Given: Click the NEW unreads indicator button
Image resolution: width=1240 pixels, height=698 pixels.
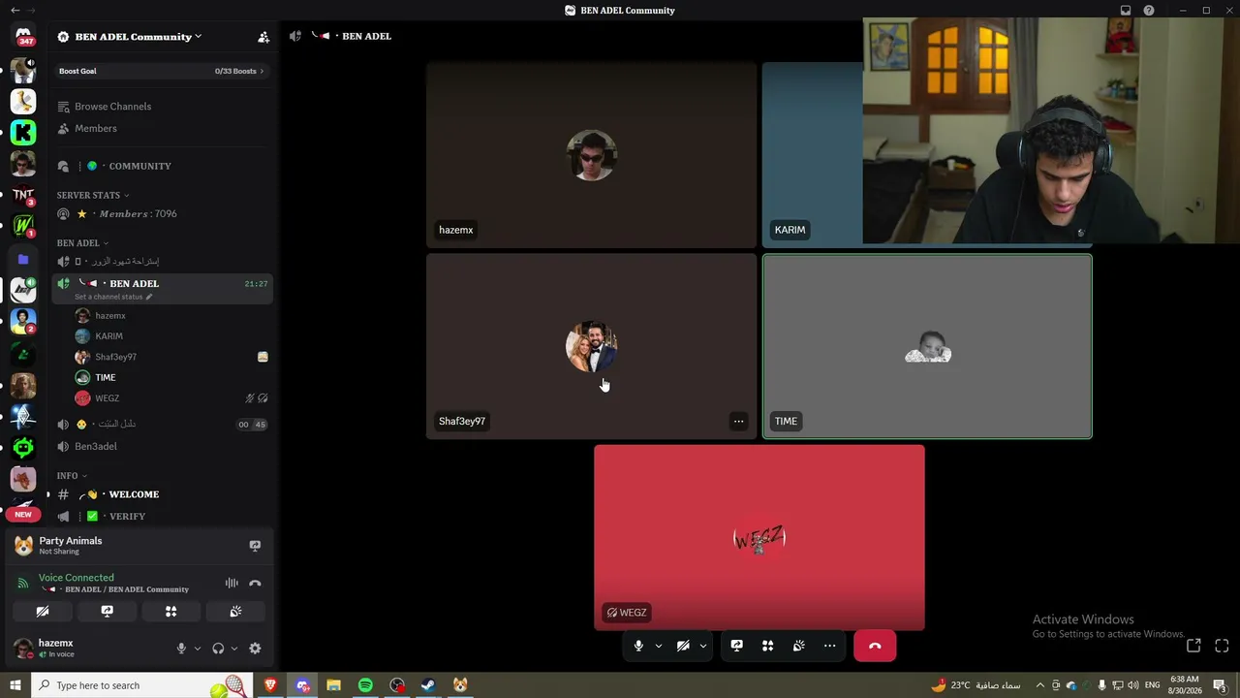Looking at the screenshot, I should click(23, 514).
